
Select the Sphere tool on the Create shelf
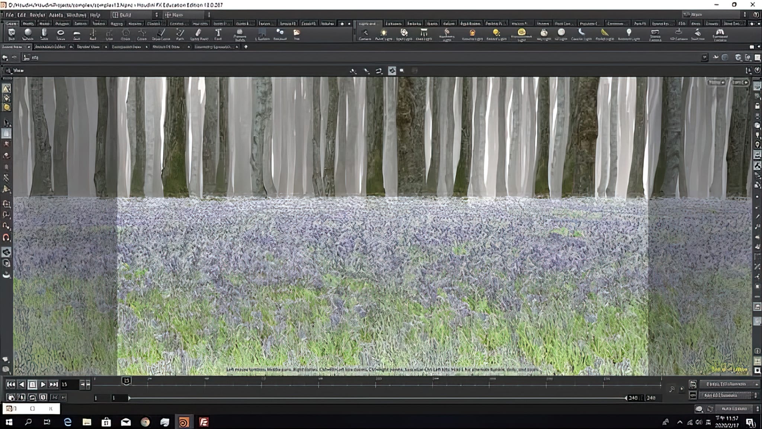point(28,35)
